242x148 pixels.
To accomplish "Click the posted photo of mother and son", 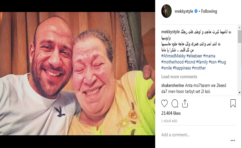I will [x=78, y=74].
